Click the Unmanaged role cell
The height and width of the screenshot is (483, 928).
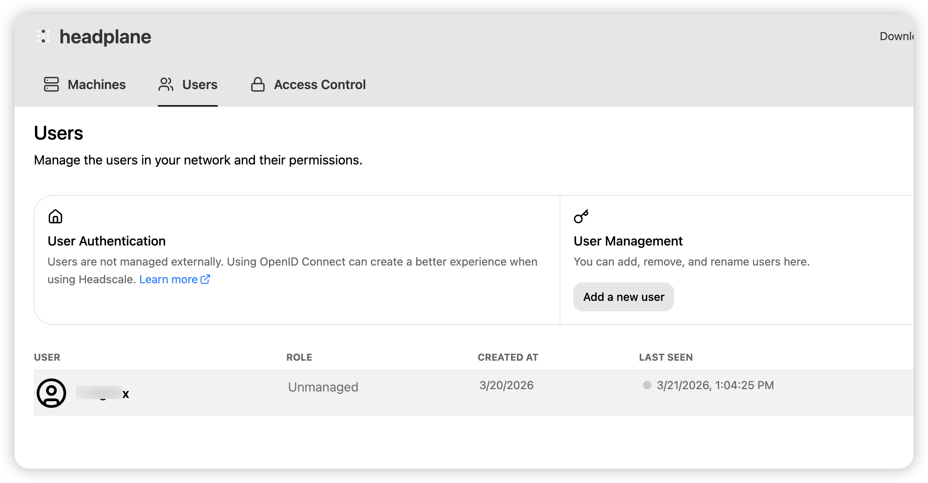click(x=323, y=387)
